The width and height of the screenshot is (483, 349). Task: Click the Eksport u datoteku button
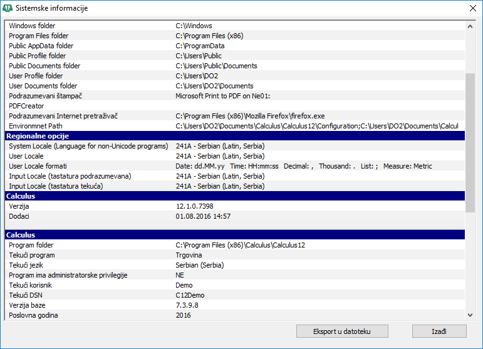tap(342, 331)
